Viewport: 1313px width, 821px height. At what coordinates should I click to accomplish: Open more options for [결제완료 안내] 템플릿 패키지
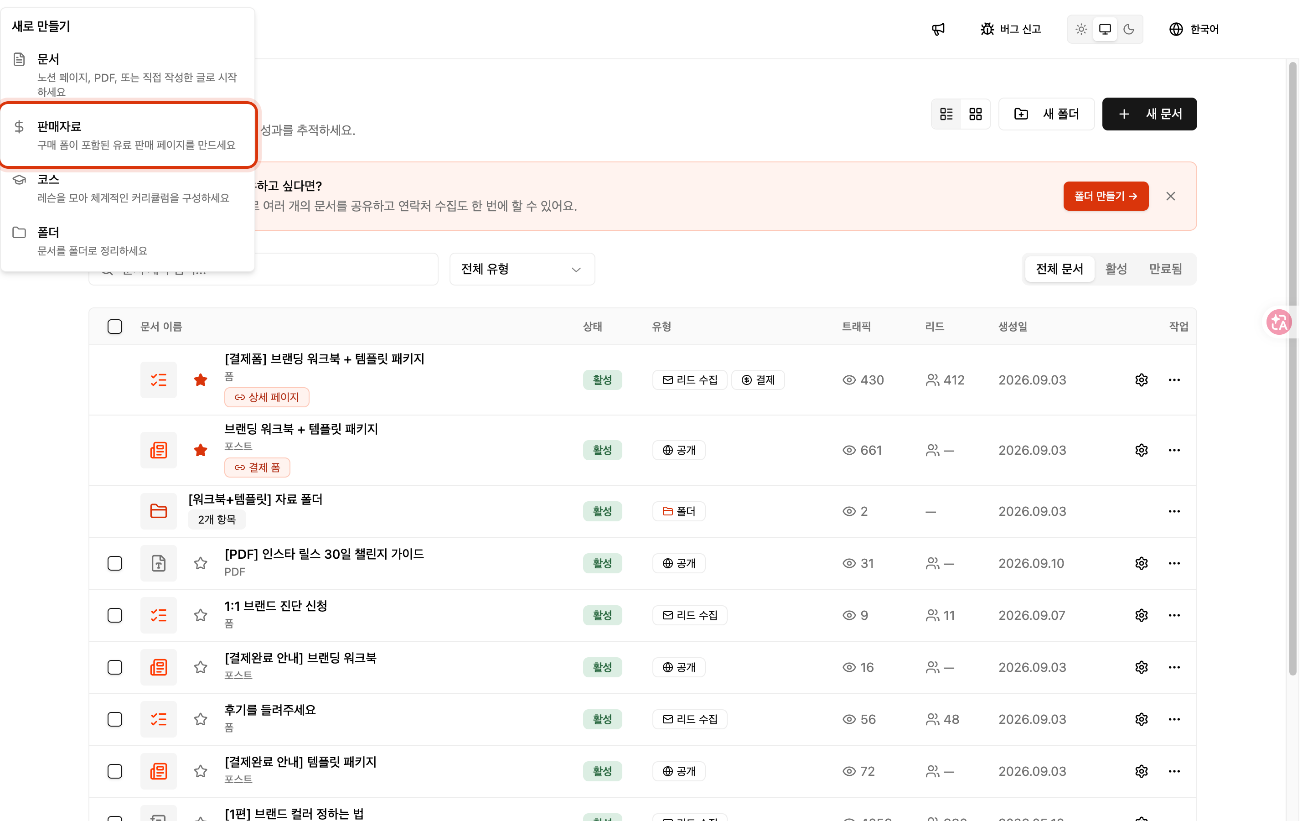point(1174,771)
